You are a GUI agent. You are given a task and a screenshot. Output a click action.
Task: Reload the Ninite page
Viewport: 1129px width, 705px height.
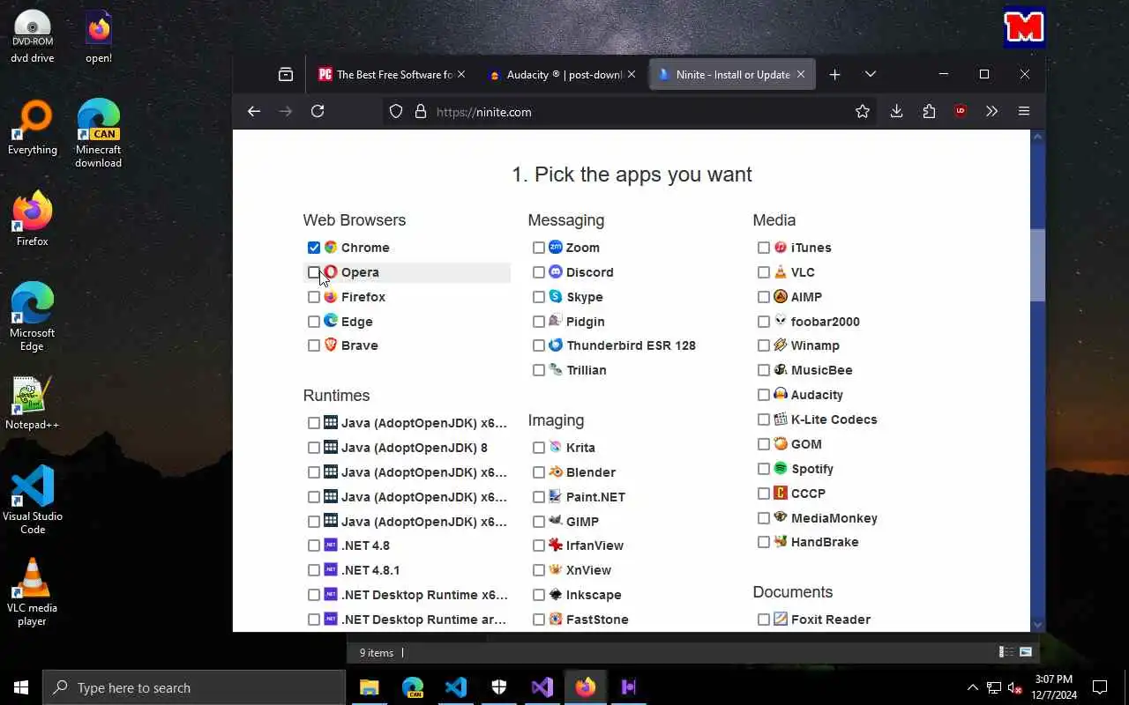click(318, 111)
